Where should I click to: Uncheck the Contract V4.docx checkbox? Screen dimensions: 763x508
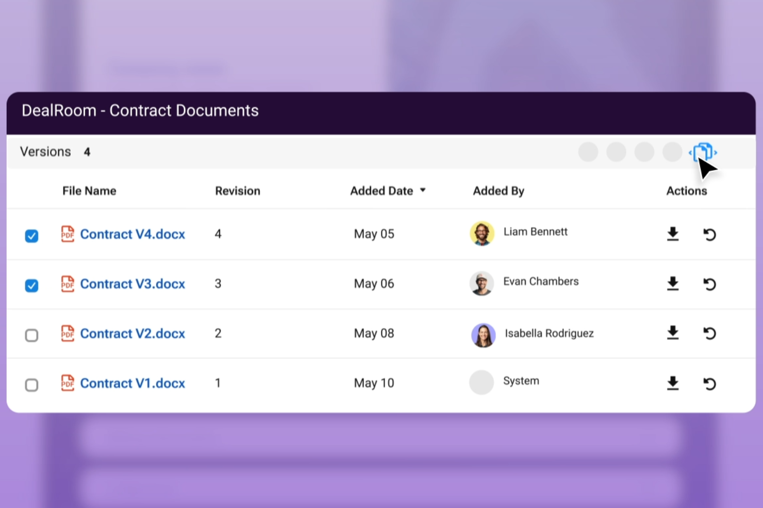(x=31, y=236)
